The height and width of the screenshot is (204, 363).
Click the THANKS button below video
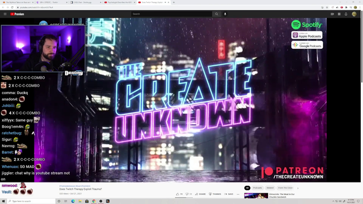pos(215,194)
